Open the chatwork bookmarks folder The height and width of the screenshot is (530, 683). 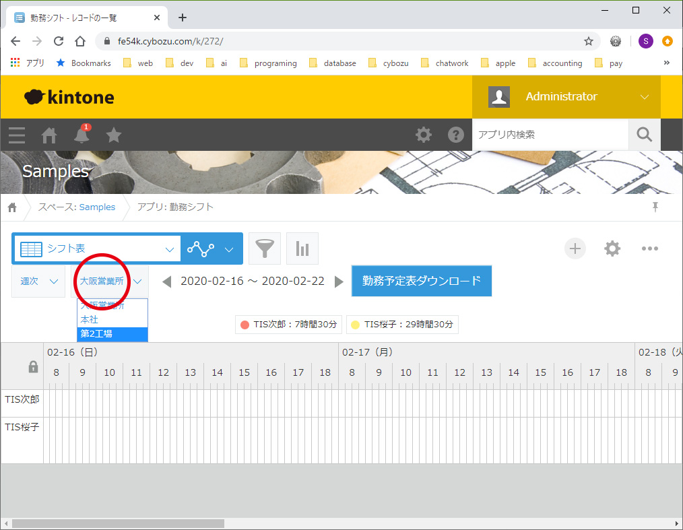pyautogui.click(x=445, y=63)
